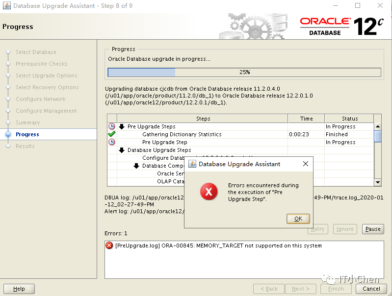Select the Select Recovery Options step

(x=47, y=87)
